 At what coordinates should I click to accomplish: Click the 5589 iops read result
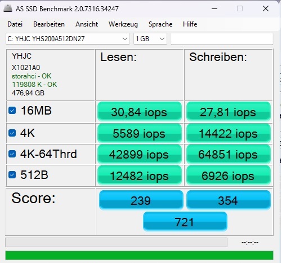(x=140, y=134)
